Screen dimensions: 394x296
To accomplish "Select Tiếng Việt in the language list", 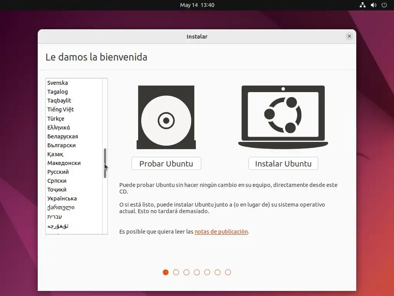I will (x=74, y=109).
